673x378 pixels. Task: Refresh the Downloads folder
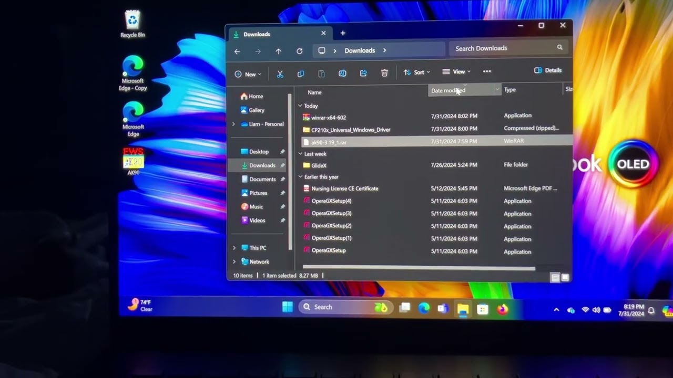point(299,51)
